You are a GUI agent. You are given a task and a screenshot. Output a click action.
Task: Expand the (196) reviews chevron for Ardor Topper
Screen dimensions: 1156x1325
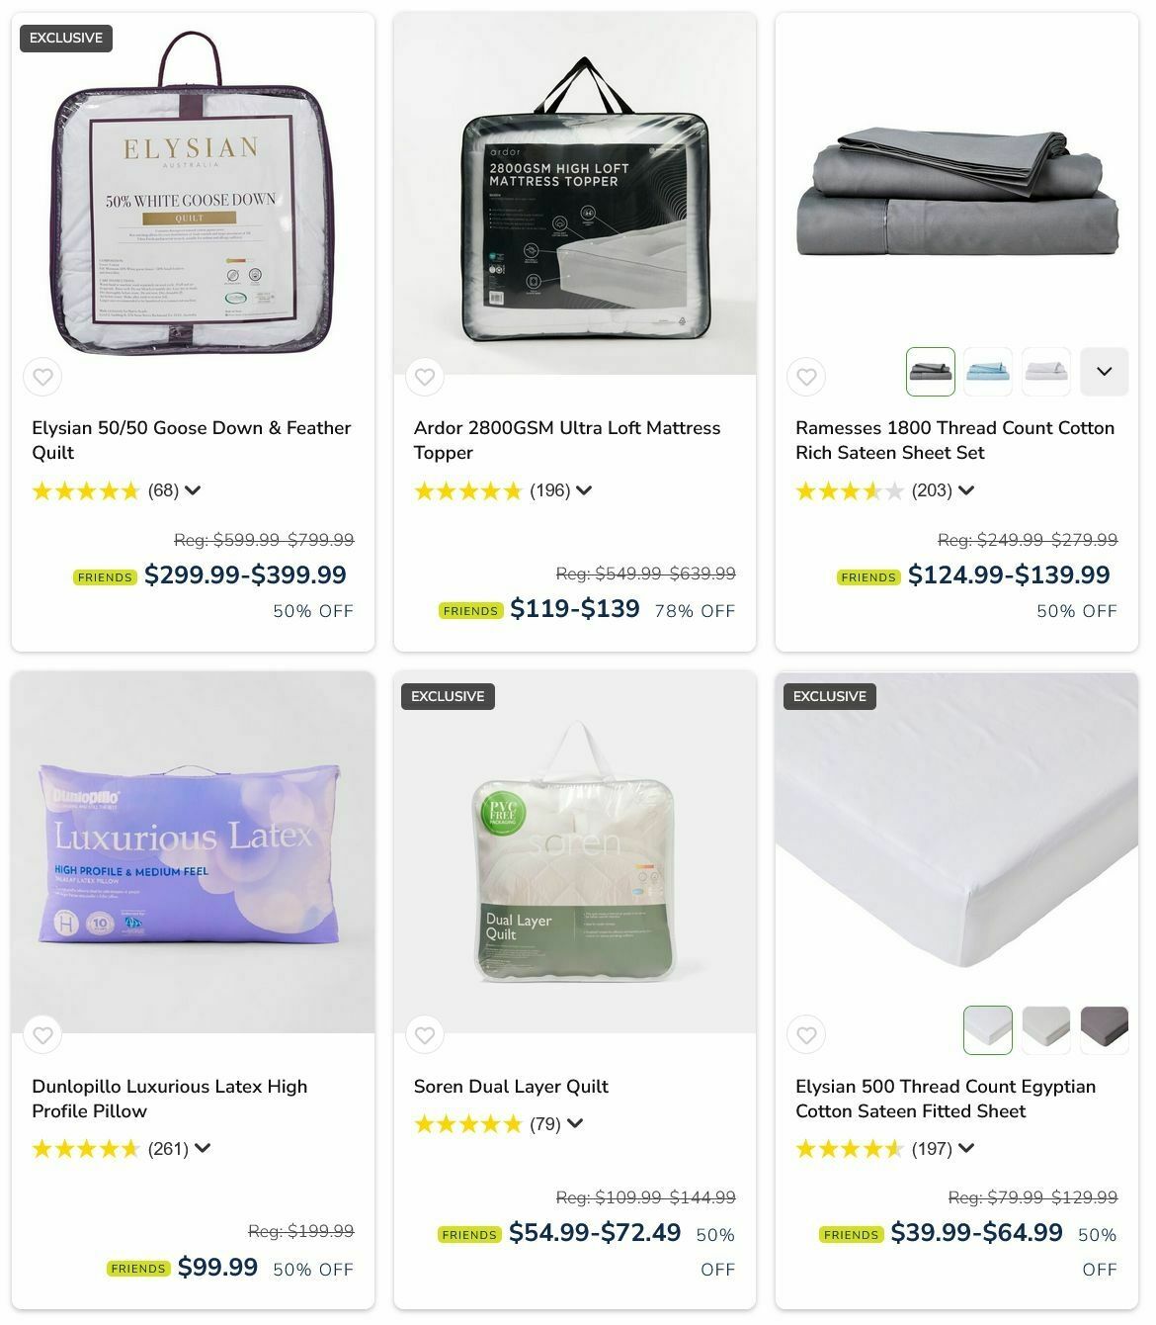(584, 490)
